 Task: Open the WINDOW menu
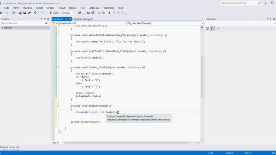(109, 8)
